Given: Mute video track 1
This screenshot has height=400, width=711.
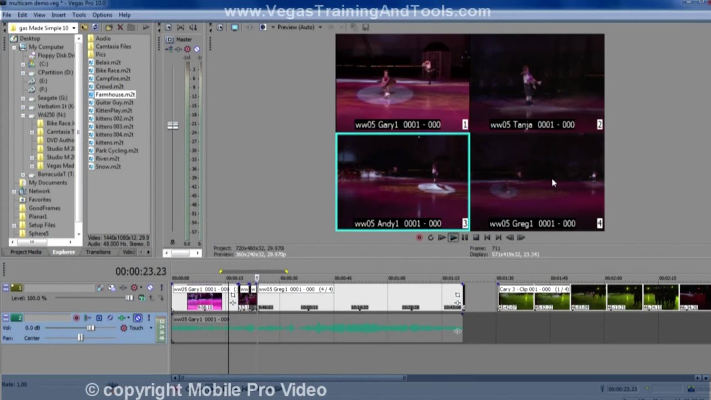Looking at the screenshot, I should (150, 287).
